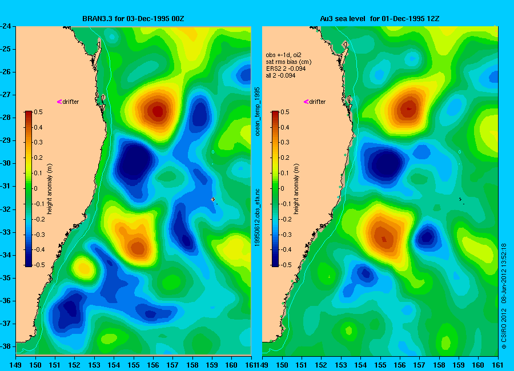Click the left panel 'height anomaly (m)' label

[x=50, y=189]
